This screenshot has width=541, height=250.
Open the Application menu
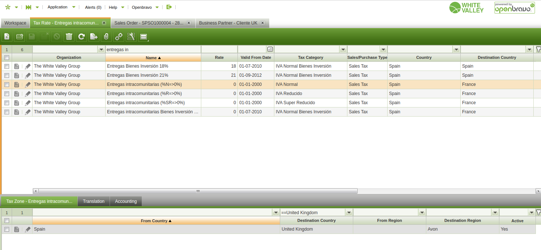point(58,7)
